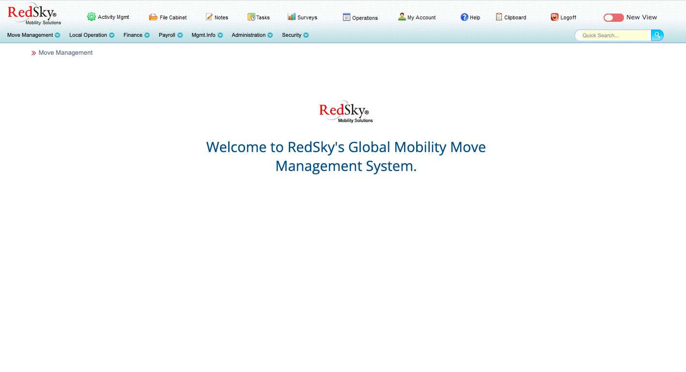Image resolution: width=686 pixels, height=372 pixels.
Task: Open the Clipboard icon
Action: [499, 16]
